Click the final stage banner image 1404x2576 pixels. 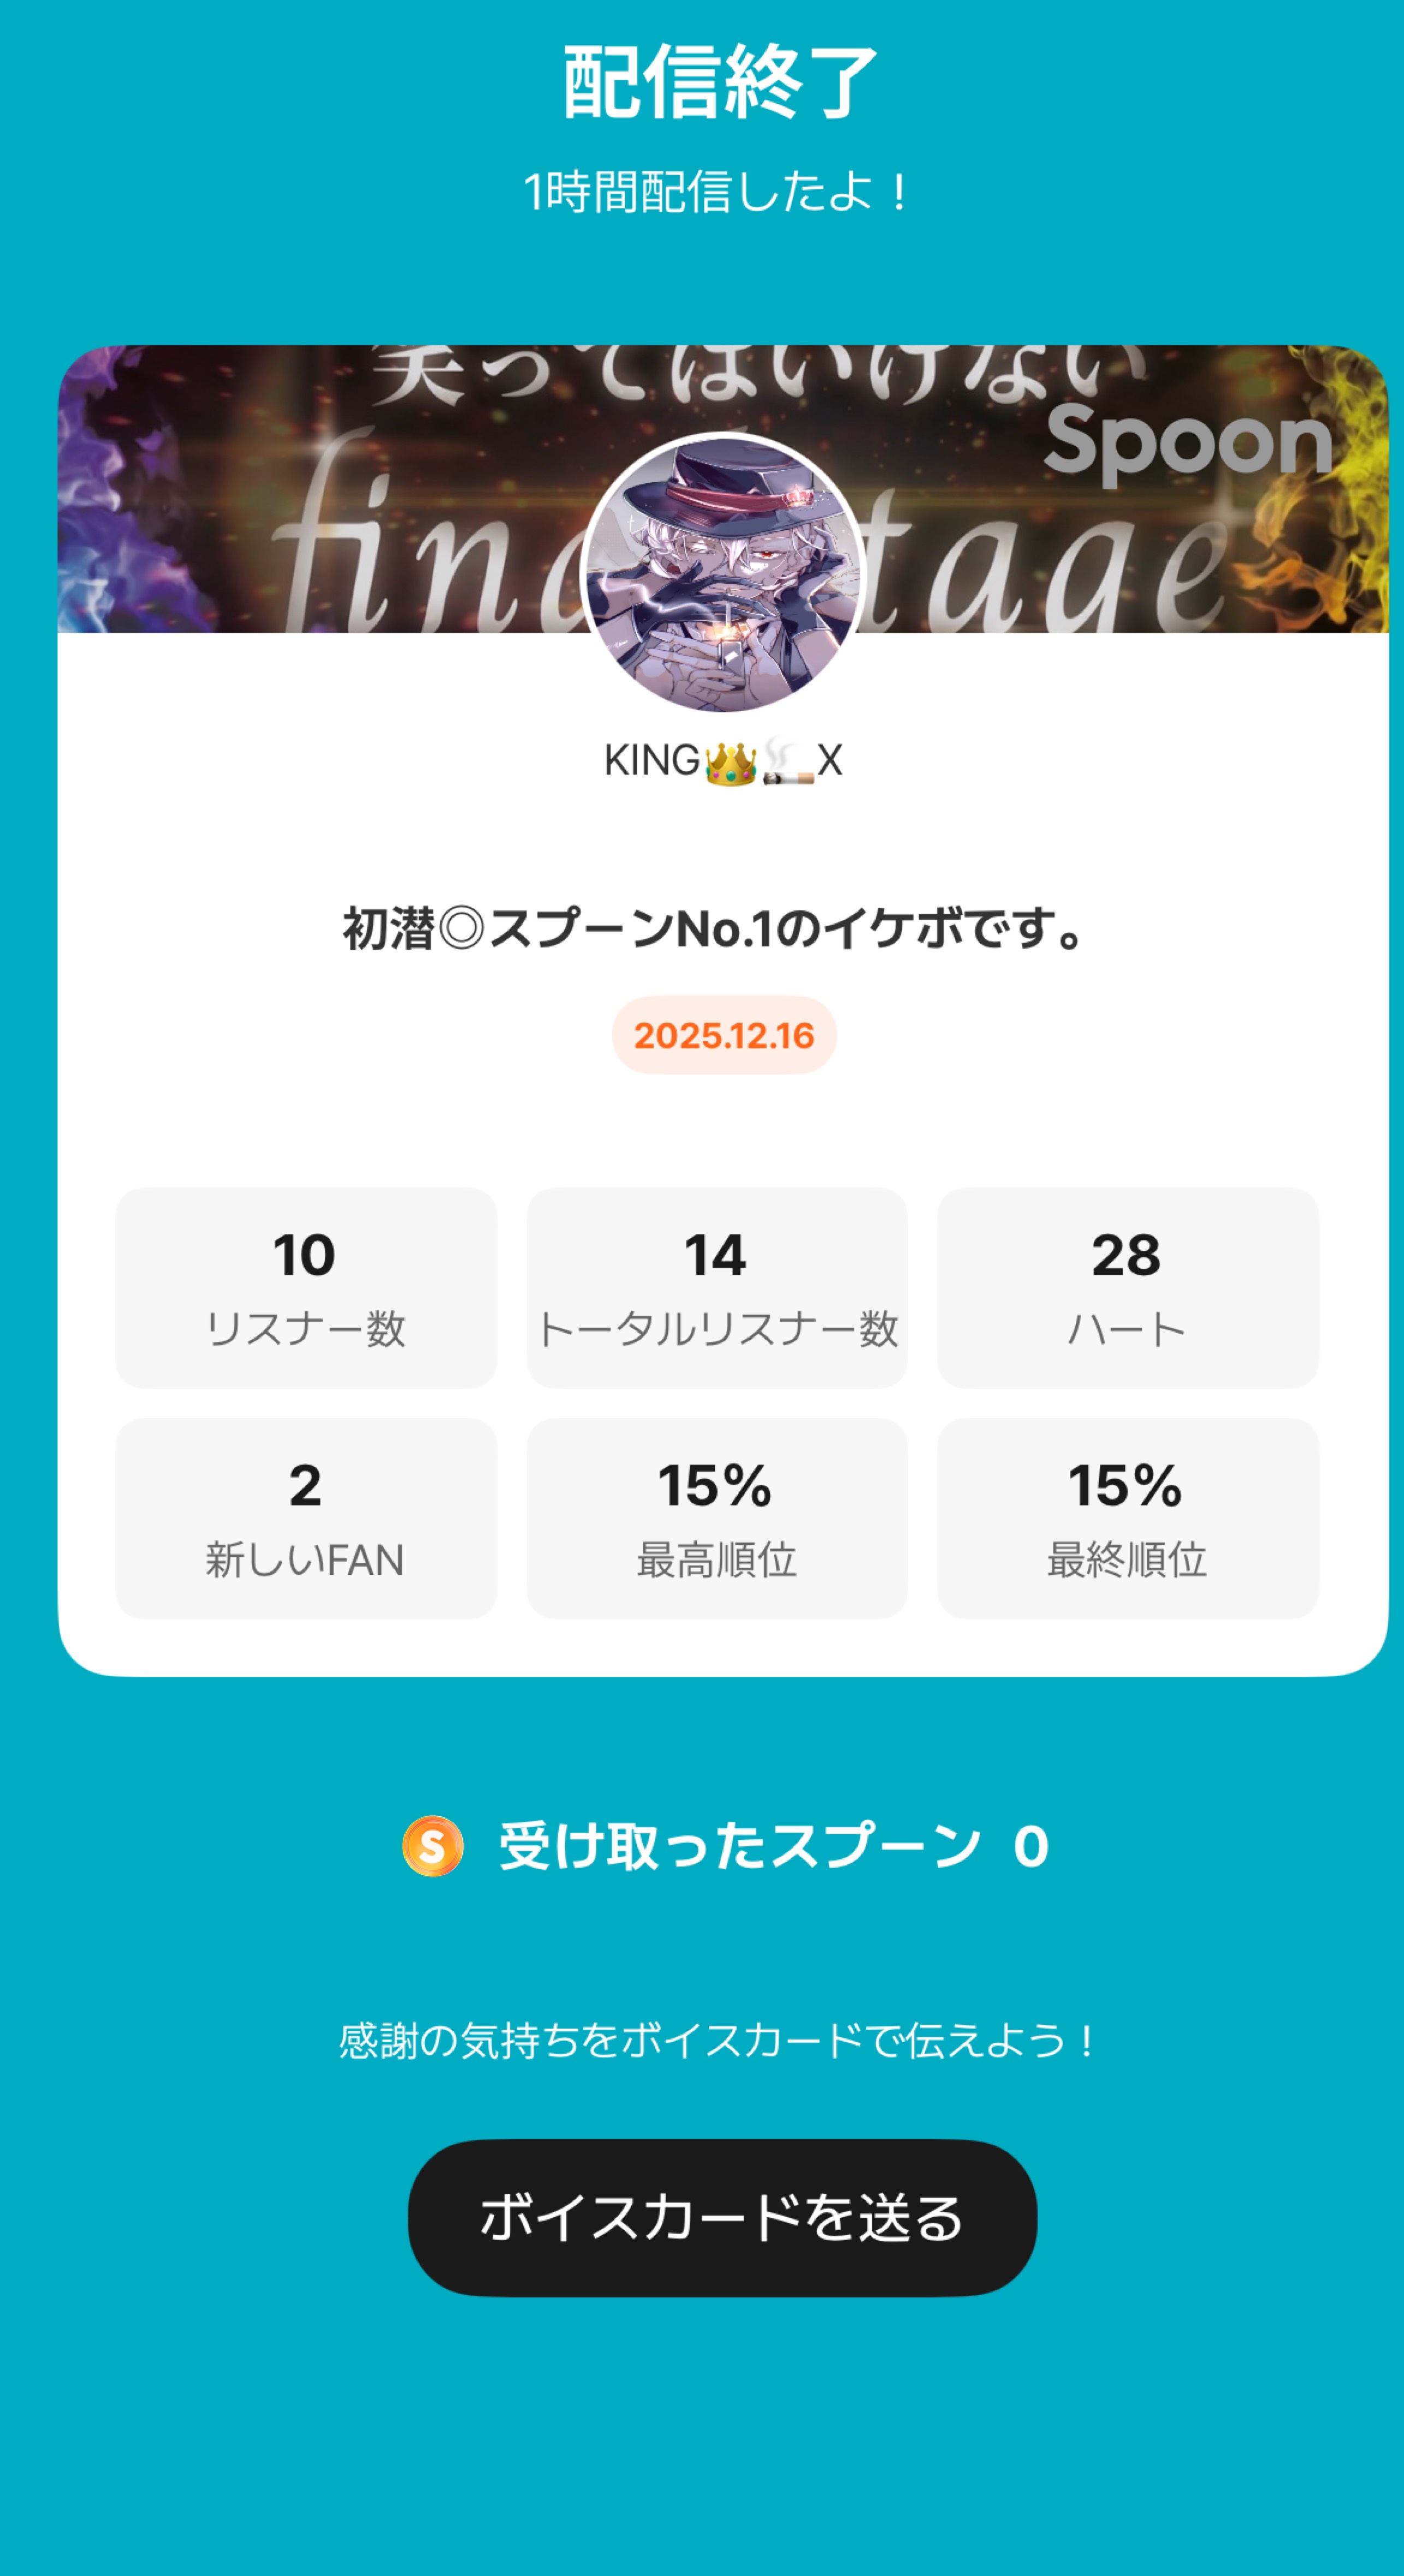[300, 500]
